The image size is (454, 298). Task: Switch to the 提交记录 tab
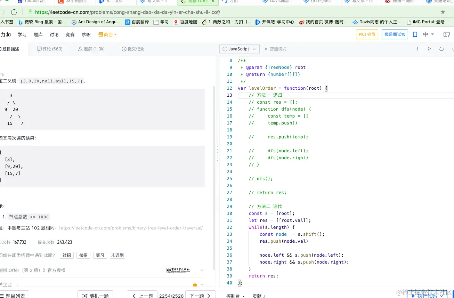(x=133, y=49)
